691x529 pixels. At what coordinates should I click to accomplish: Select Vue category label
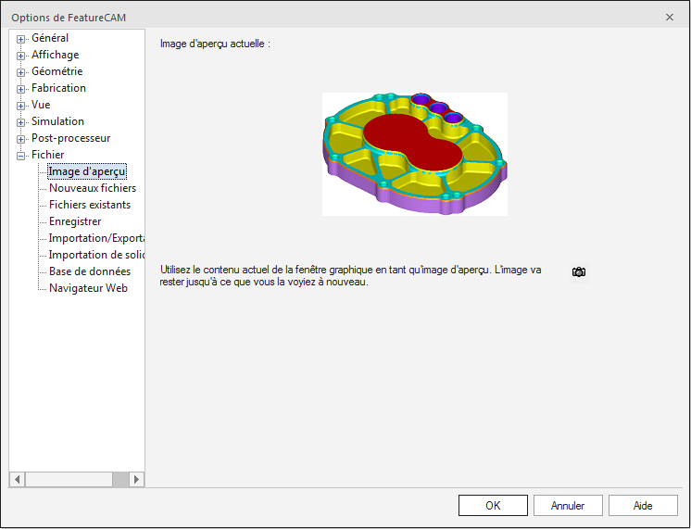pyautogui.click(x=41, y=105)
